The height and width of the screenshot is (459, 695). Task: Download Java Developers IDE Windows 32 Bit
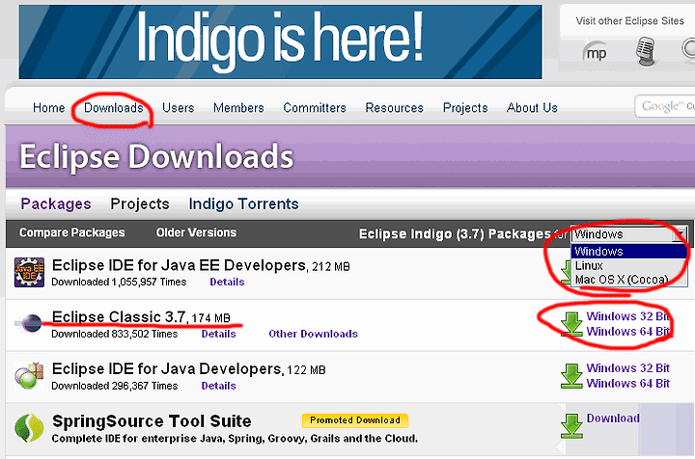pos(627,367)
